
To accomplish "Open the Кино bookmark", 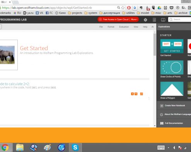I will click(x=60, y=13).
